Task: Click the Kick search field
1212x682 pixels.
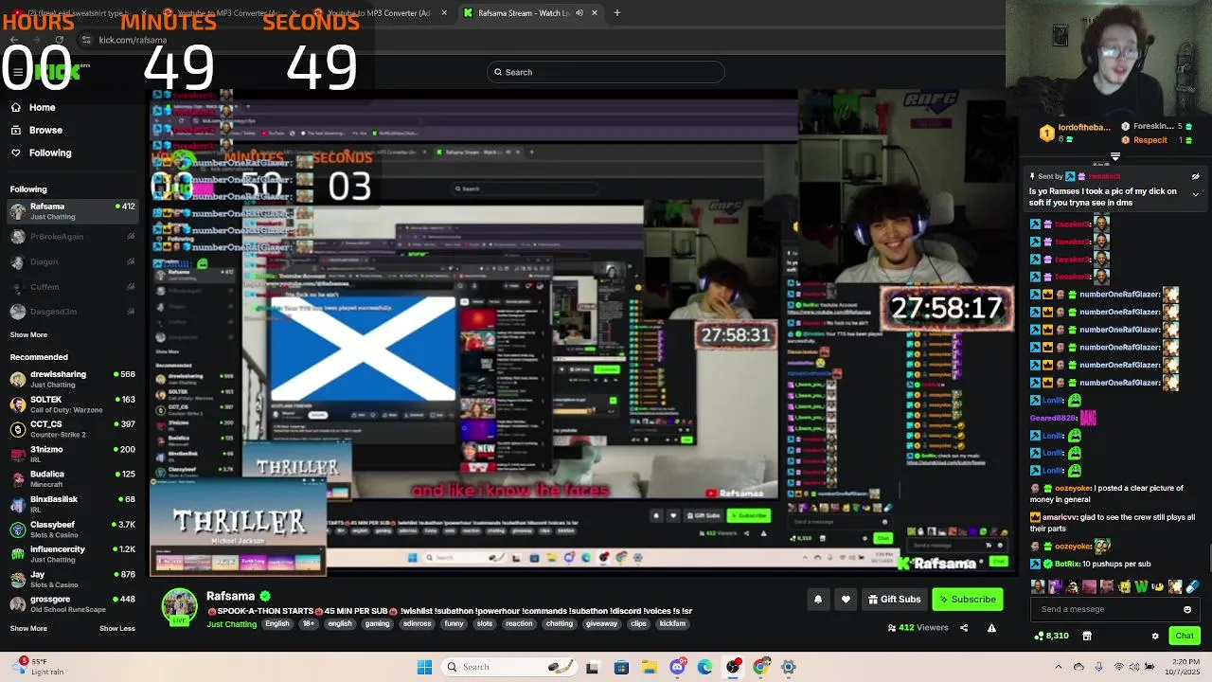Action: coord(606,72)
